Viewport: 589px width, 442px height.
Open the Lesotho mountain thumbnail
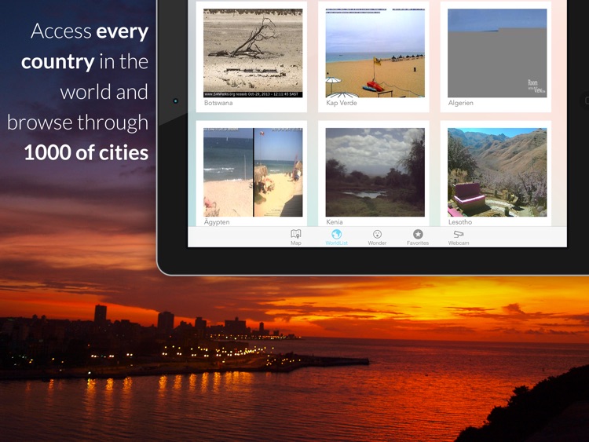tap(497, 173)
